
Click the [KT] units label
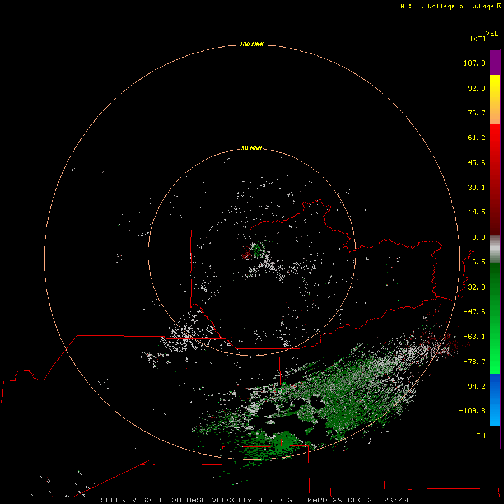478,39
